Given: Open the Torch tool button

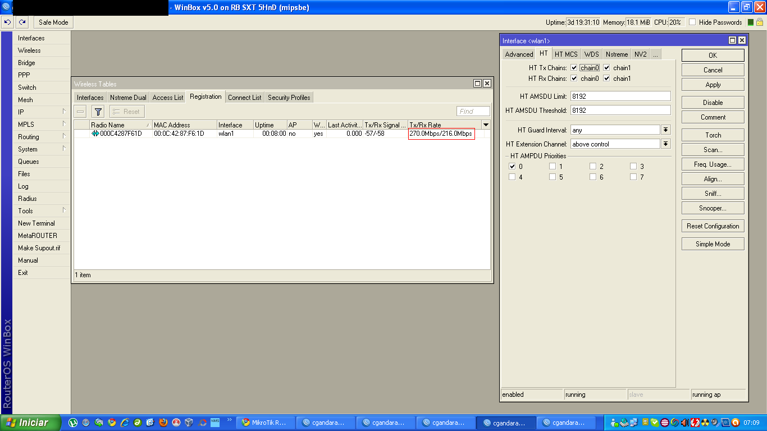Looking at the screenshot, I should pyautogui.click(x=713, y=135).
